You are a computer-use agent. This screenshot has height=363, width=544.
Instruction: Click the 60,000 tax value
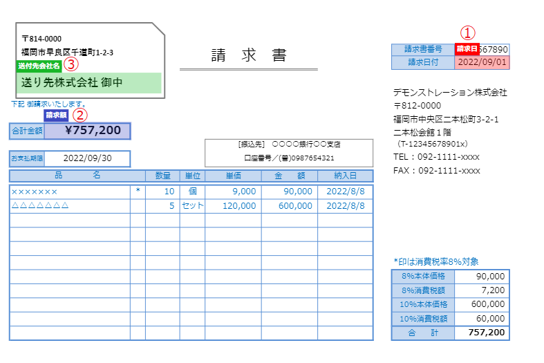coord(482,319)
